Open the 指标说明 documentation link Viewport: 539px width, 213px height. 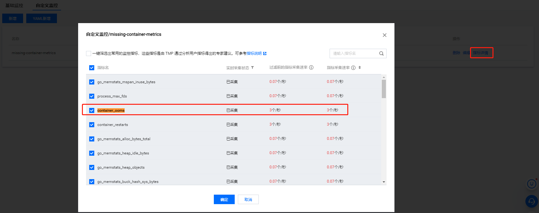254,53
